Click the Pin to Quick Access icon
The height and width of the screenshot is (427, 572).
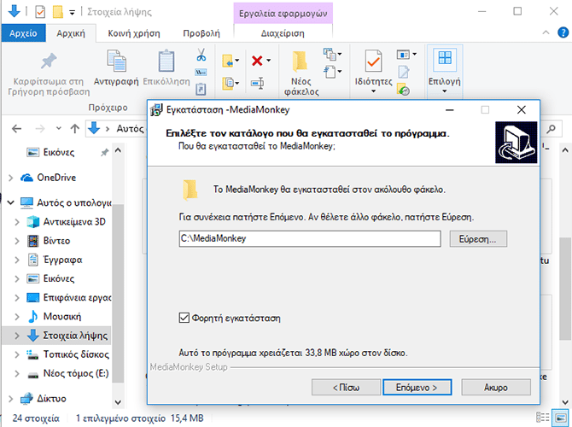click(x=49, y=61)
